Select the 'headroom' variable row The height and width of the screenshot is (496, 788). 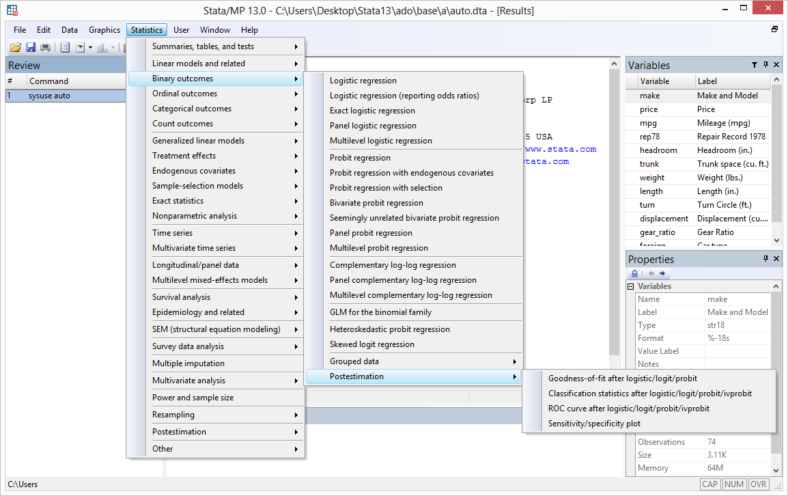698,150
